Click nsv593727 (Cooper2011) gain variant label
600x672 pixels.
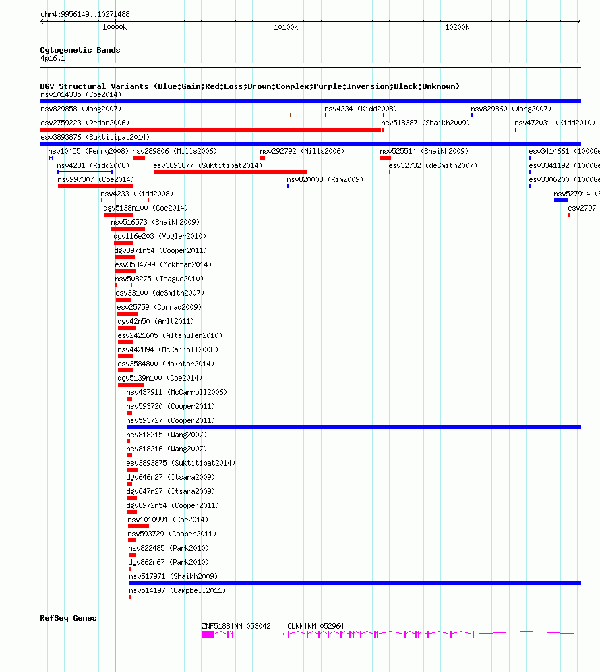171,420
